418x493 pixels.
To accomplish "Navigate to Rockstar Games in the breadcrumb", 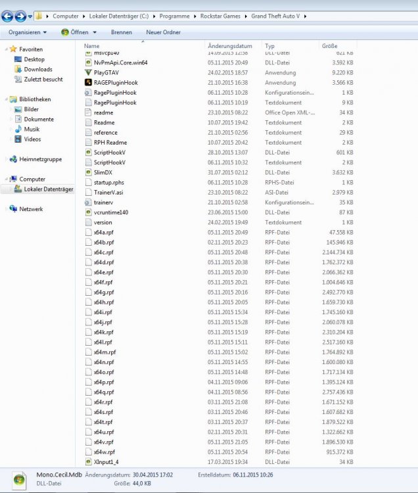I will pyautogui.click(x=220, y=16).
